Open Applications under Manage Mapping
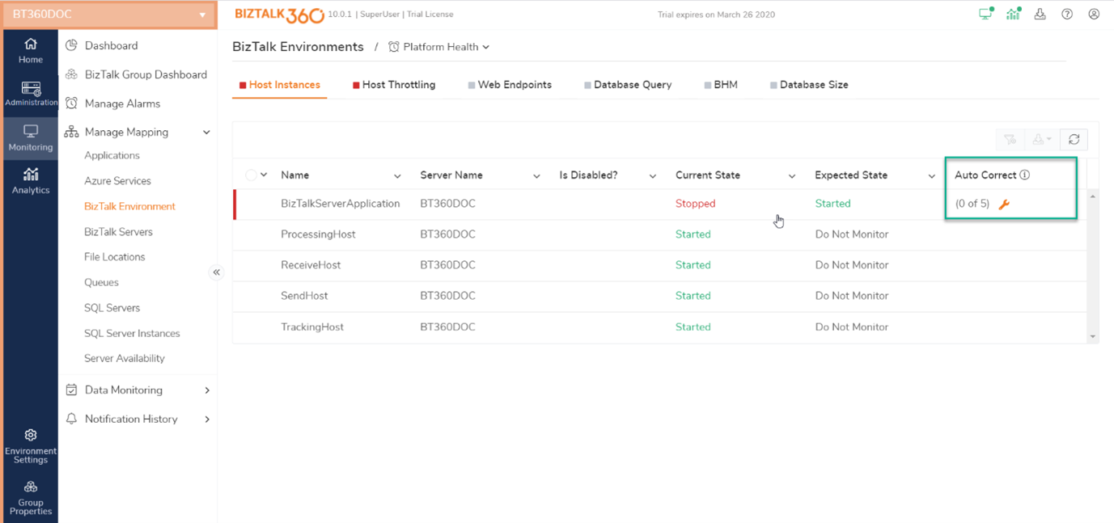The height and width of the screenshot is (523, 1114). [112, 155]
